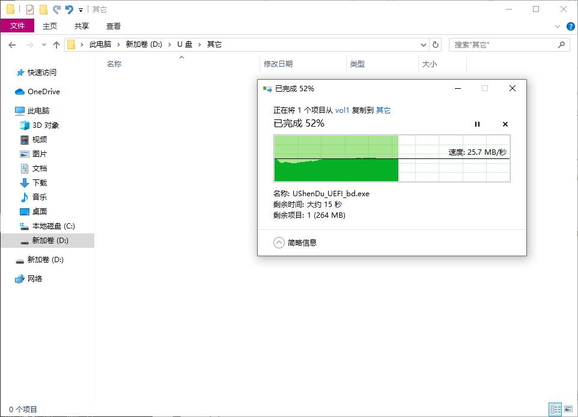Click the refresh icon in address bar
Viewport: 578px width, 417px height.
[434, 44]
